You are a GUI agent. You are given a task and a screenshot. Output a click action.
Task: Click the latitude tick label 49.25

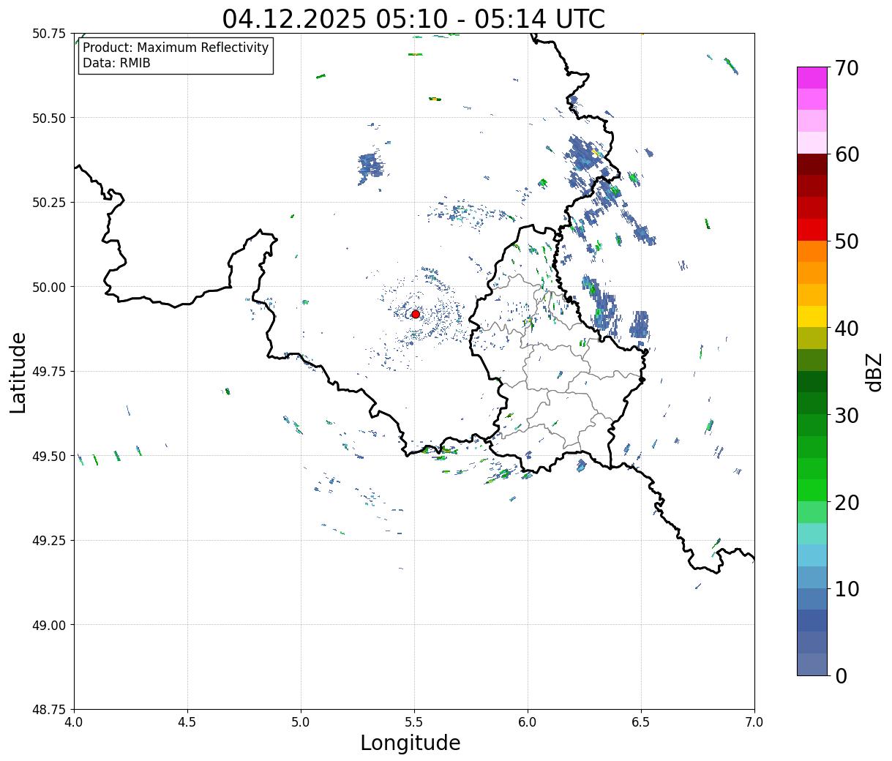pyautogui.click(x=49, y=541)
